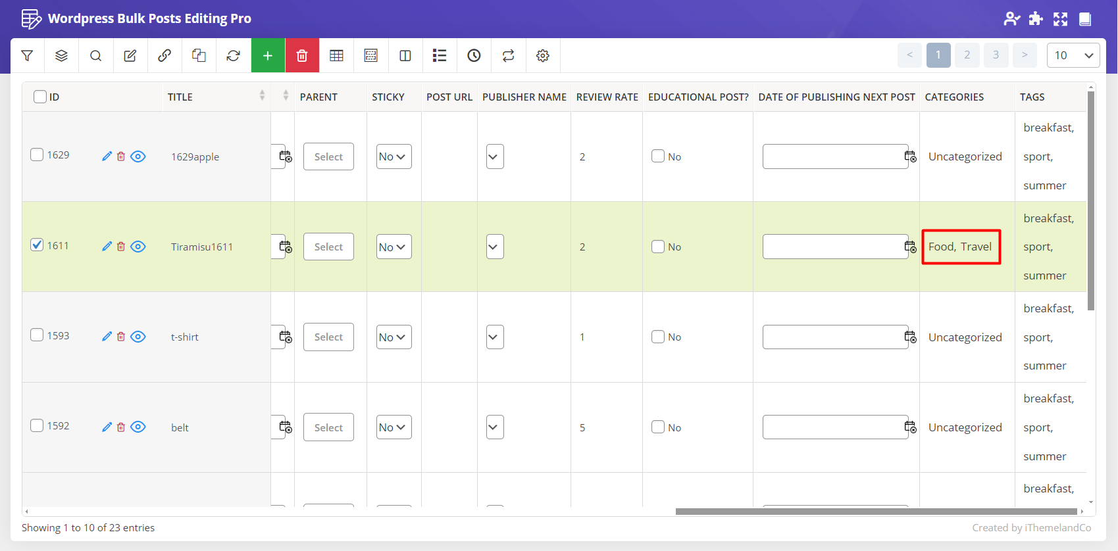Image resolution: width=1118 pixels, height=551 pixels.
Task: Open the filter tool in toolbar
Action: (x=27, y=56)
